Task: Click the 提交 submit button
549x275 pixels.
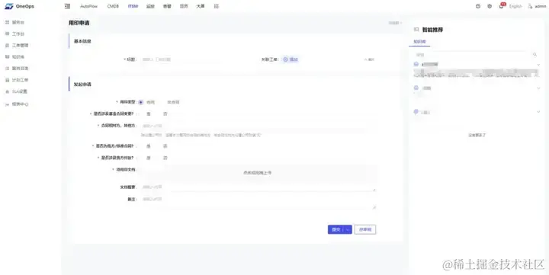Action: tap(335, 229)
